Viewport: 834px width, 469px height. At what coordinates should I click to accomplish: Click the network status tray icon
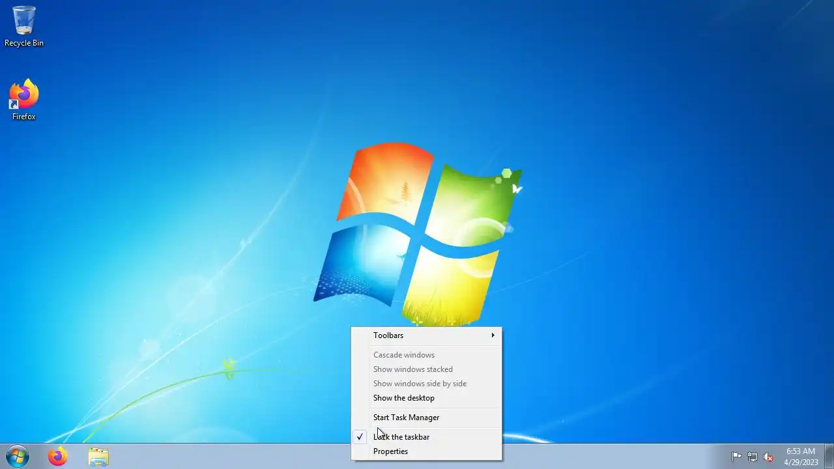pyautogui.click(x=753, y=457)
